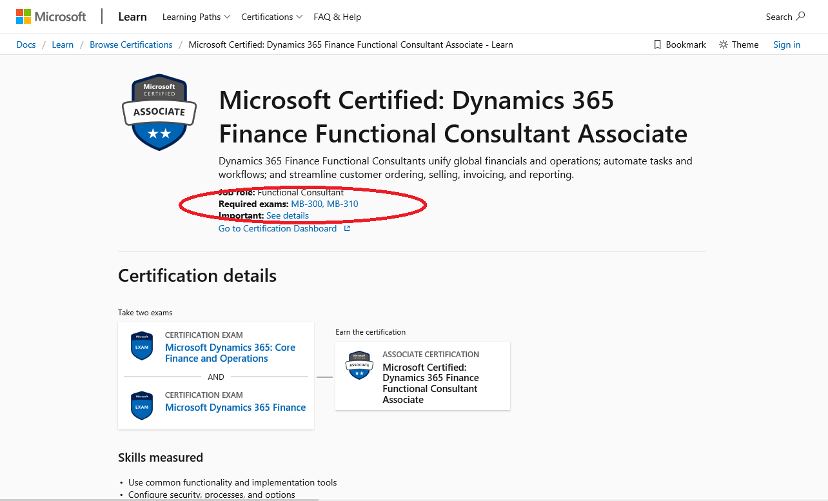Click Associate badge in the certification card
This screenshot has width=828, height=501.
click(359, 365)
